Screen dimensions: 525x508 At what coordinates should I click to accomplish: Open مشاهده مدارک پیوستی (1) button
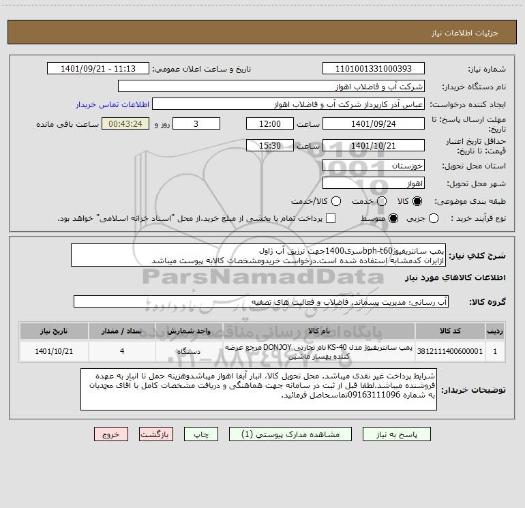point(290,434)
